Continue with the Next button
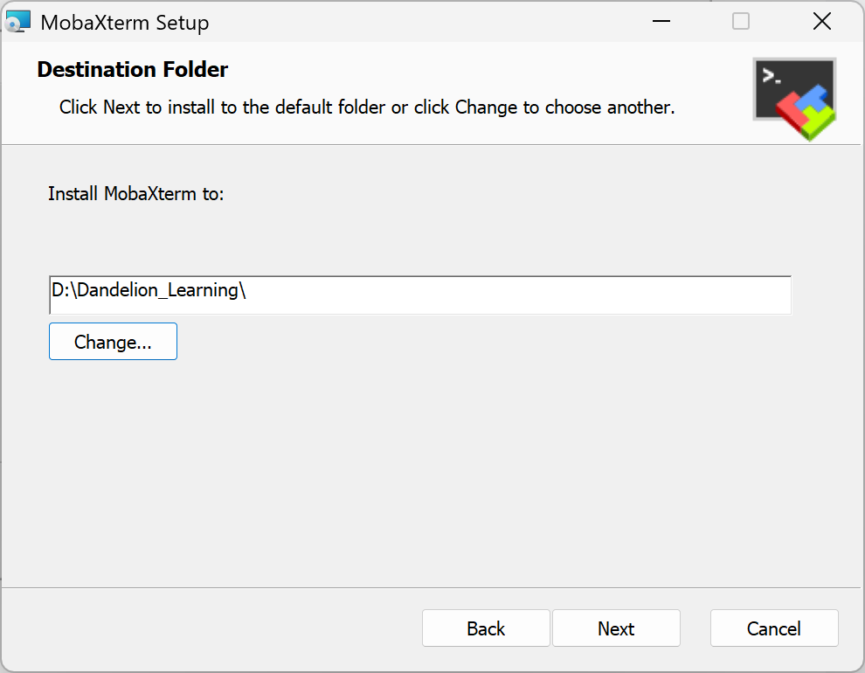865x673 pixels. (x=616, y=628)
